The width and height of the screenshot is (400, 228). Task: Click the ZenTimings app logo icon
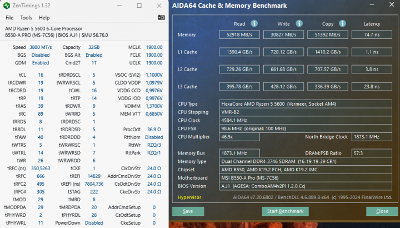[x=7, y=6]
